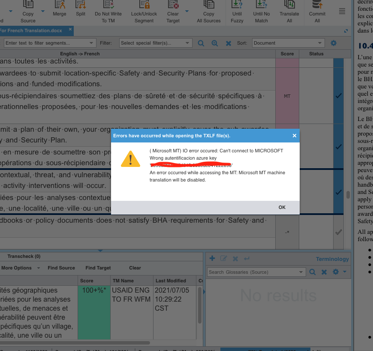Expand dropdown arrow next to Clear Target
The image size is (373, 351).
tap(187, 11)
